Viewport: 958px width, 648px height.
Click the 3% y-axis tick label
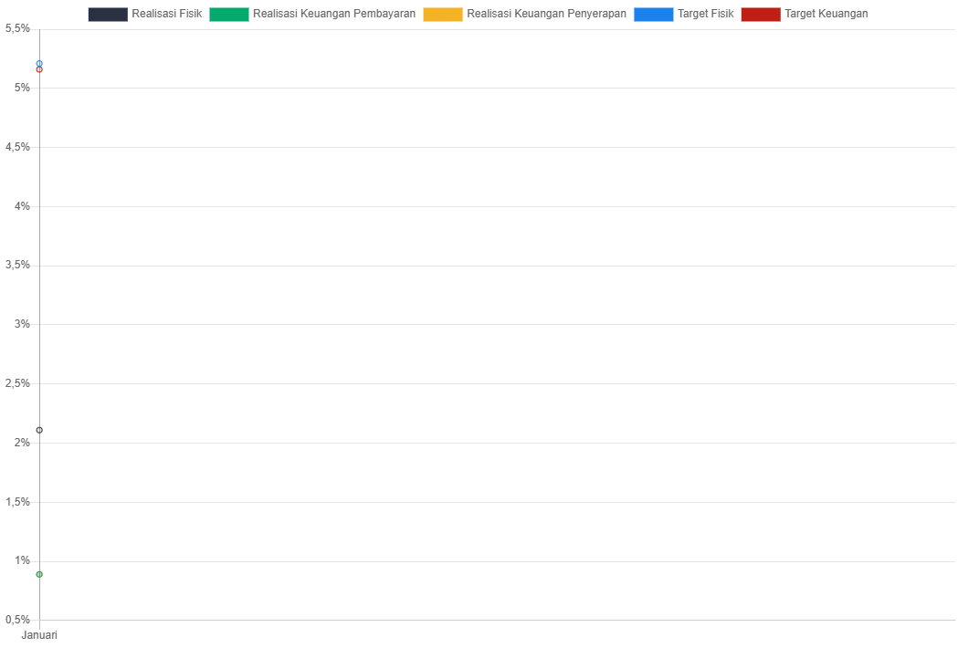[x=22, y=324]
